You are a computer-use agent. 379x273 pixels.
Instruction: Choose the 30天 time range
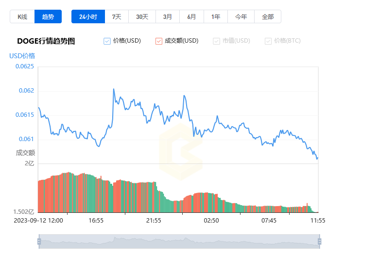pyautogui.click(x=142, y=16)
